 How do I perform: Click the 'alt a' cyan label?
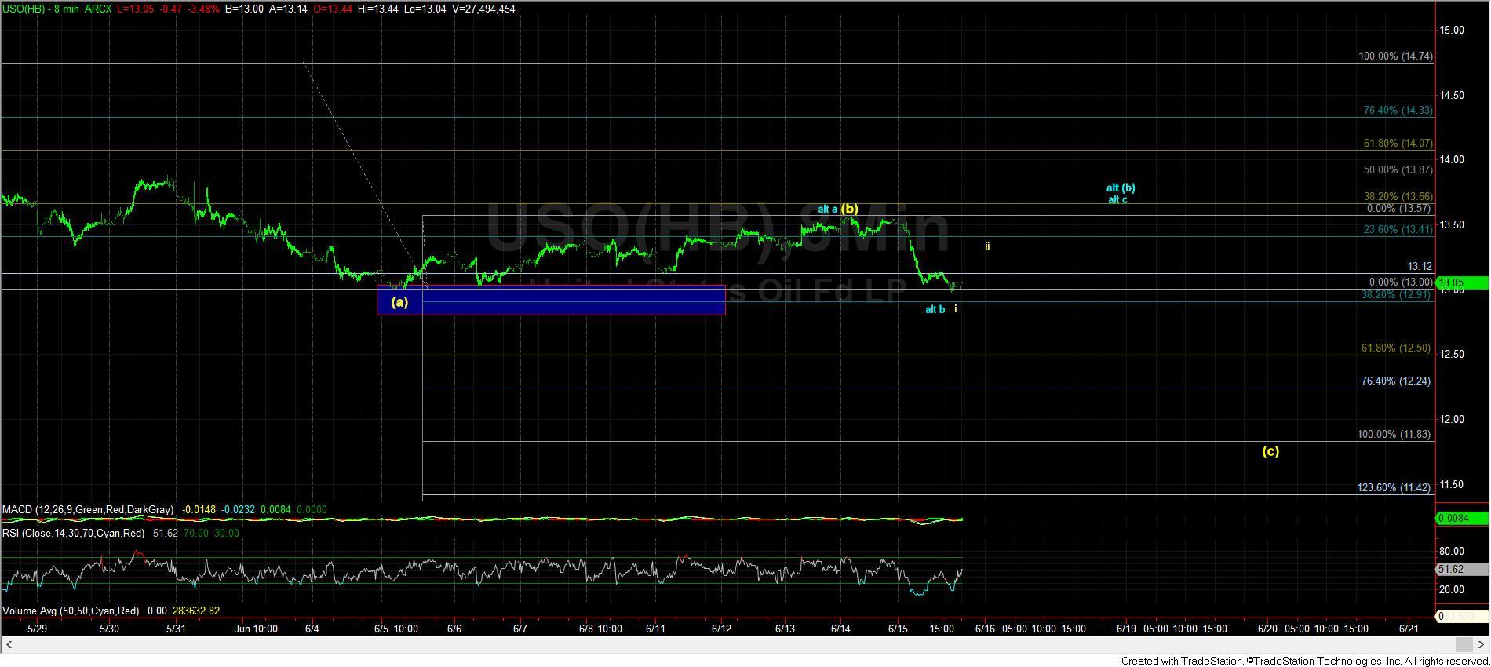tap(827, 210)
